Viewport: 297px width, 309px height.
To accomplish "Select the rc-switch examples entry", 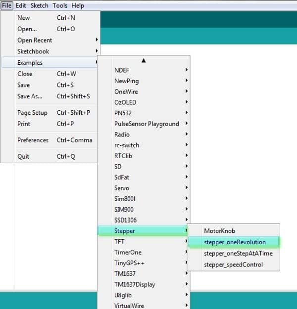I will tap(144, 145).
